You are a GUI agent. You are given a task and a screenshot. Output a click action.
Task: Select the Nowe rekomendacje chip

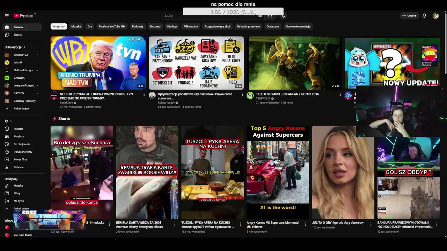298,26
